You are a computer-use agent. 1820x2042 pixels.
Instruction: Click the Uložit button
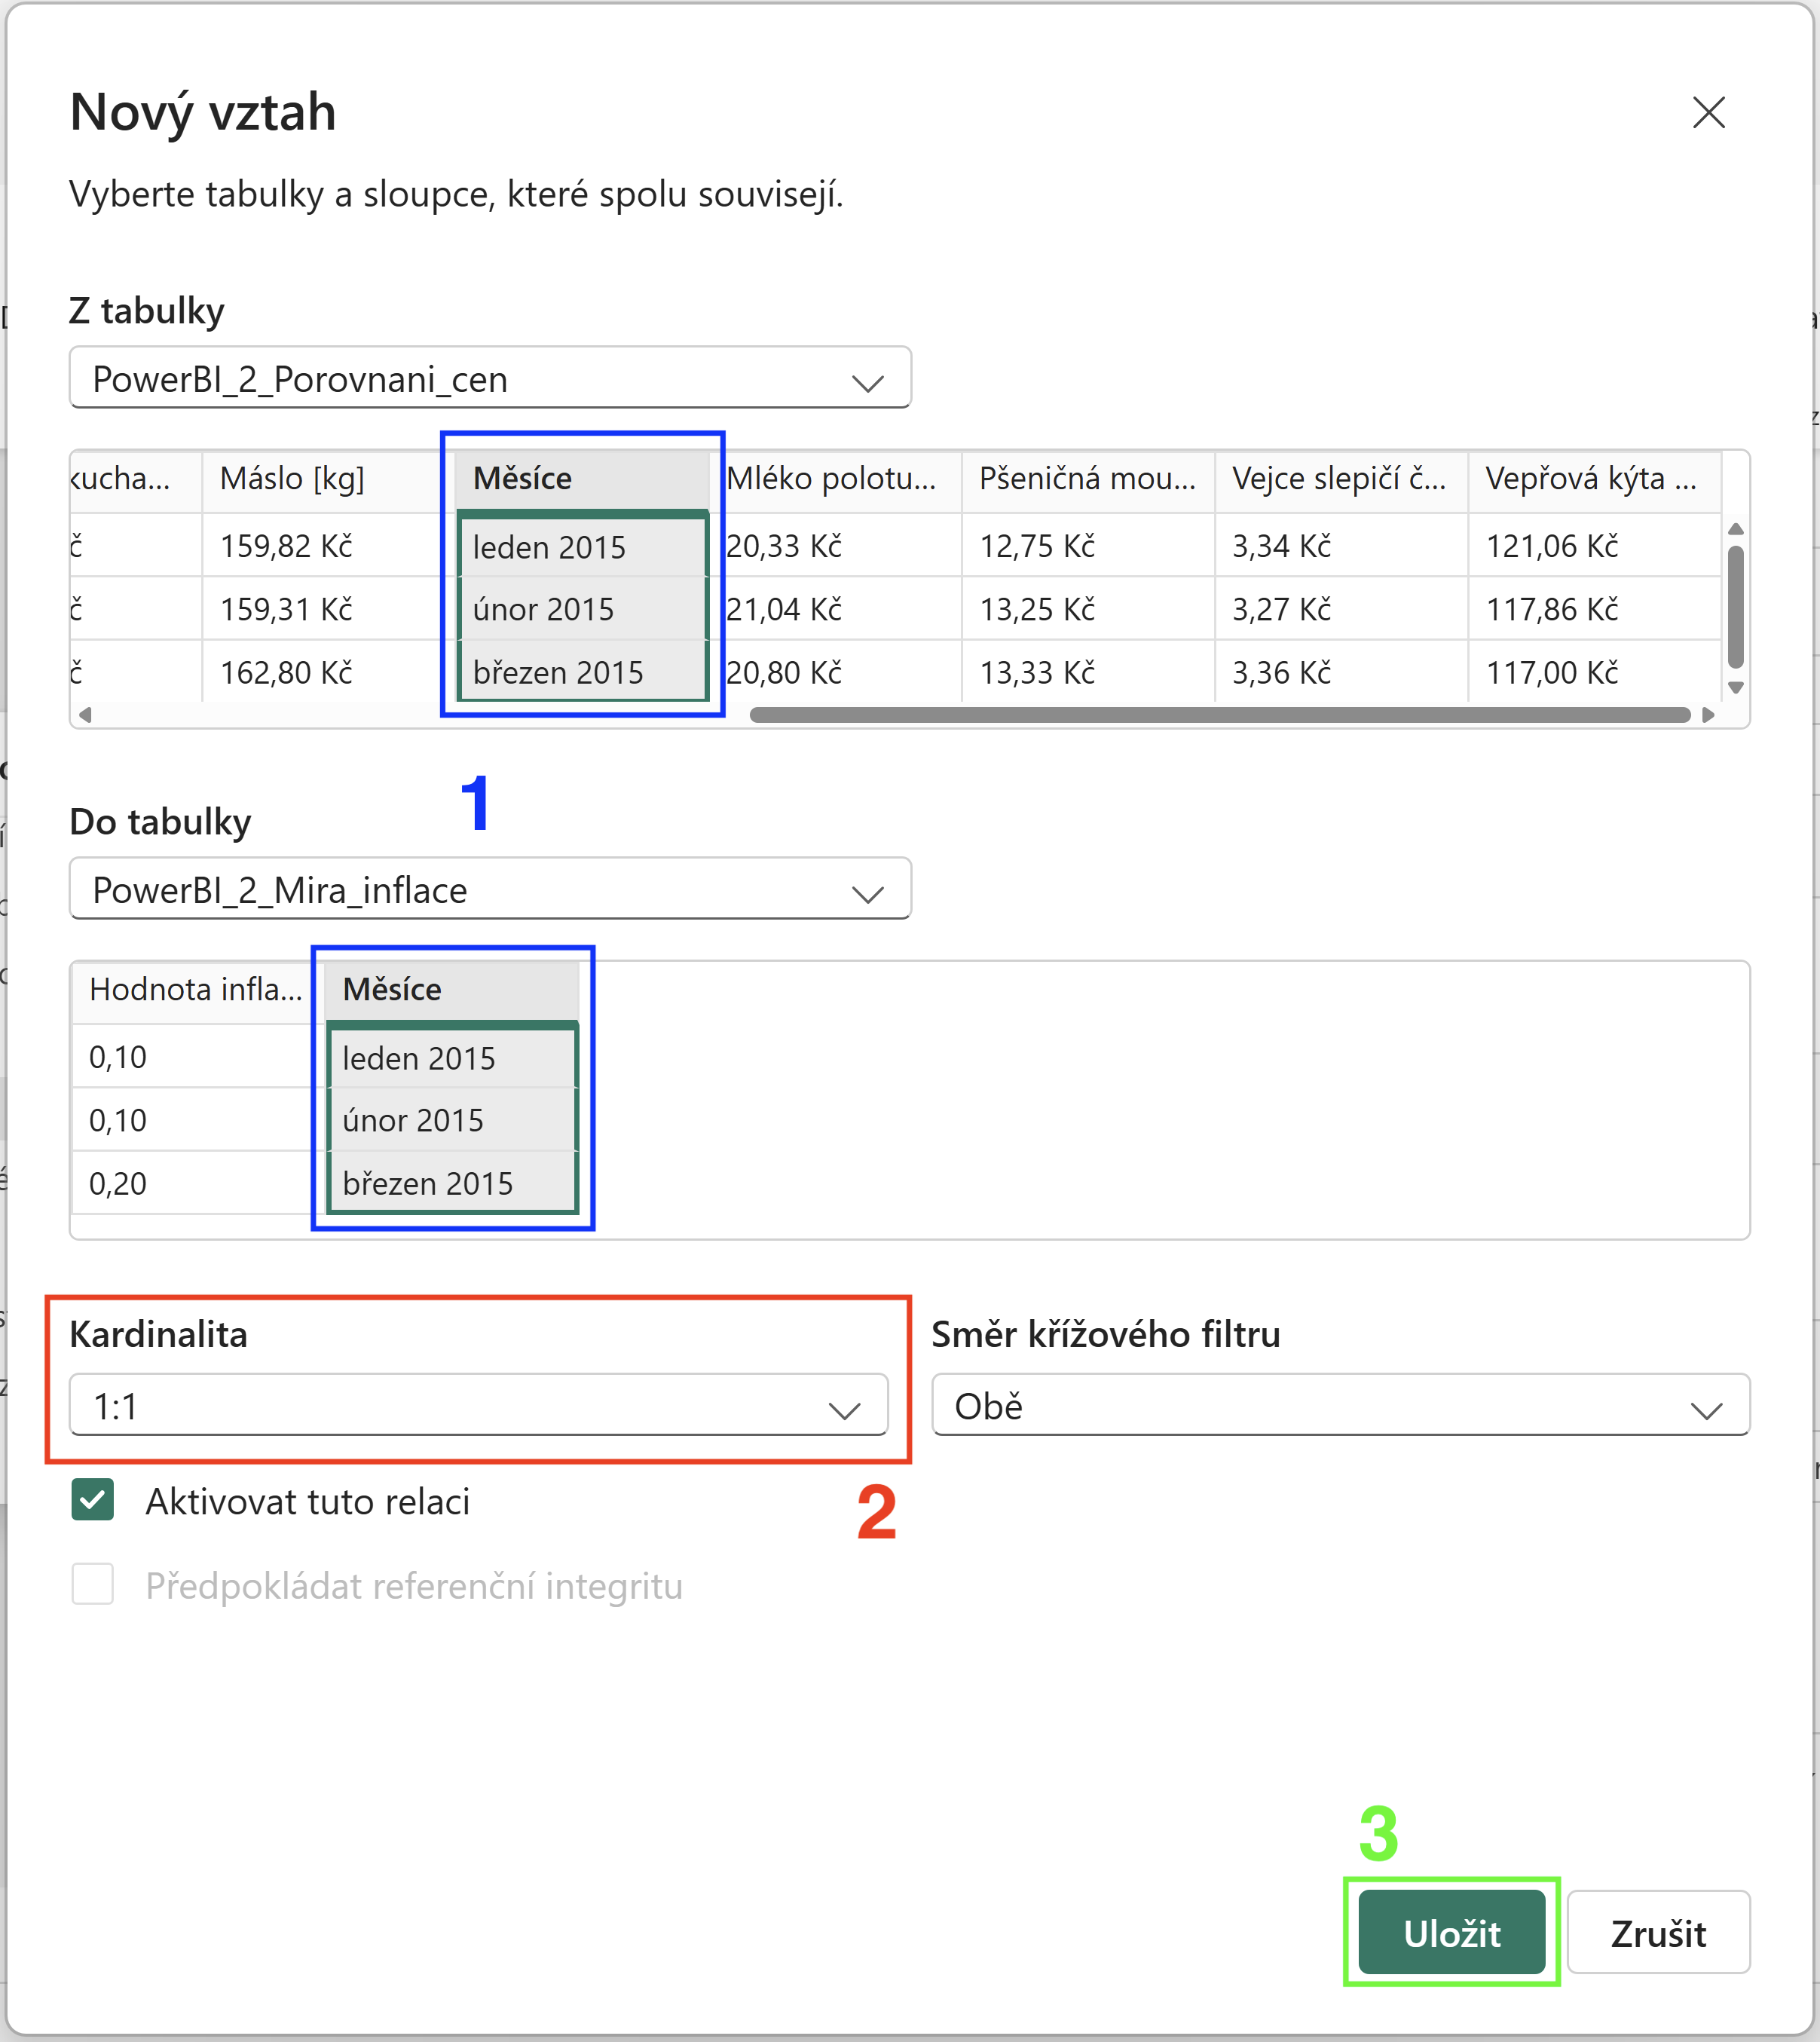1452,1932
